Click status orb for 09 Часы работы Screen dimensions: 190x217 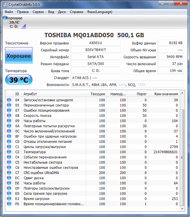(9, 121)
